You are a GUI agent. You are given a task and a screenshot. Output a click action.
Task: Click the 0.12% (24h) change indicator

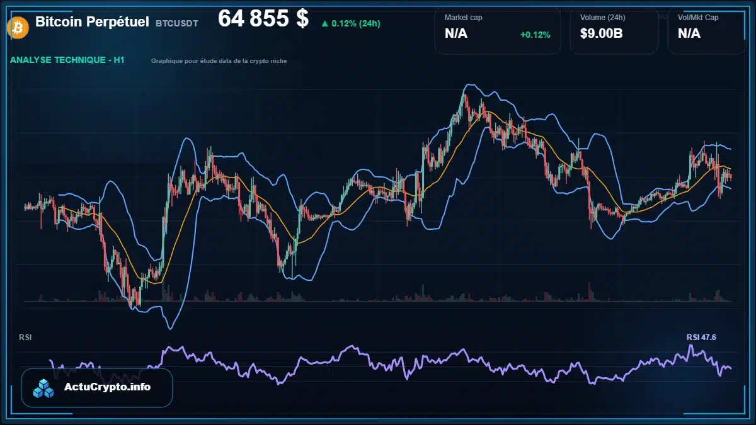pos(350,24)
